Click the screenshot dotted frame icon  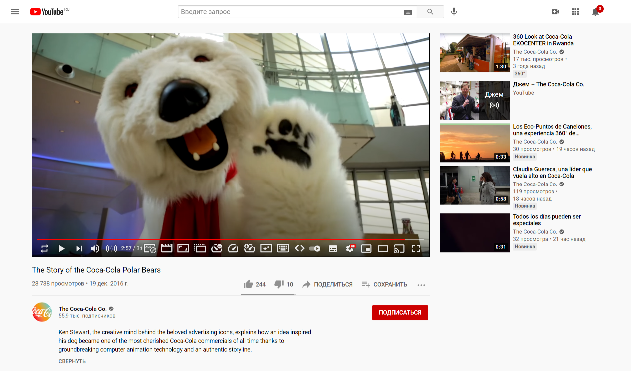point(200,248)
